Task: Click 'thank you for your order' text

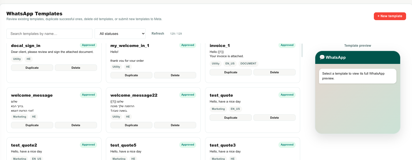Action: [x=127, y=61]
